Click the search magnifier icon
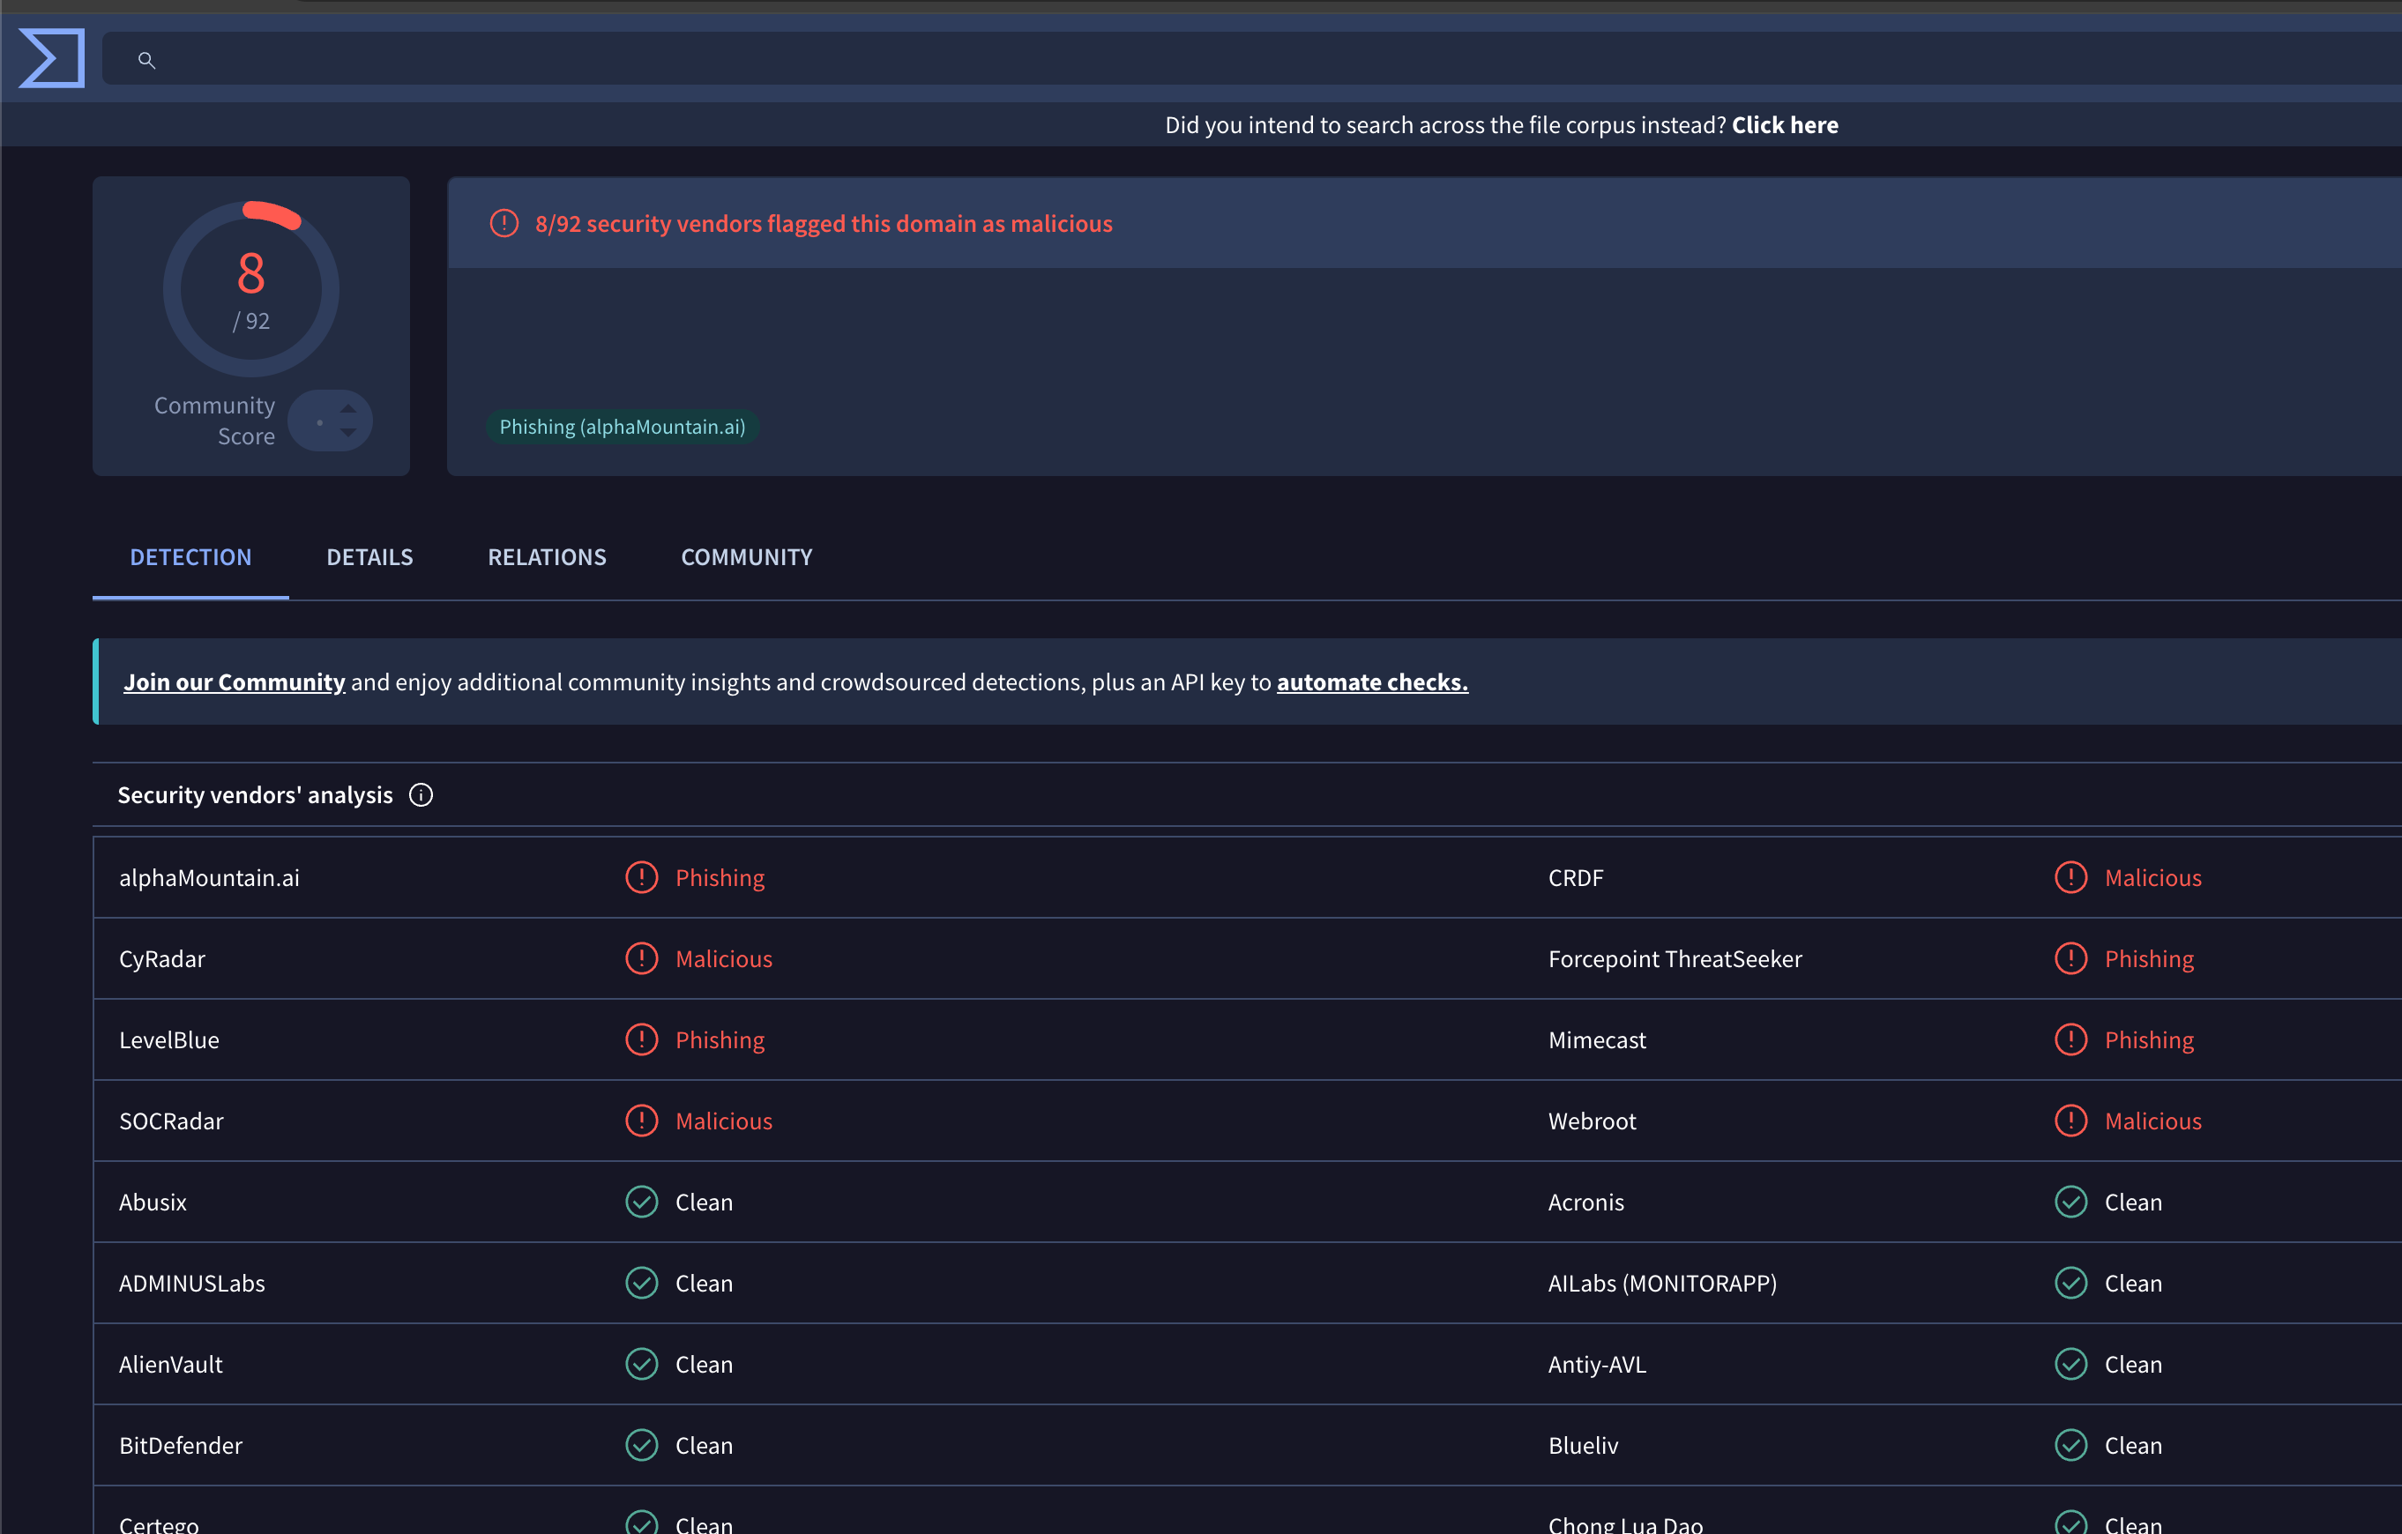 [146, 60]
